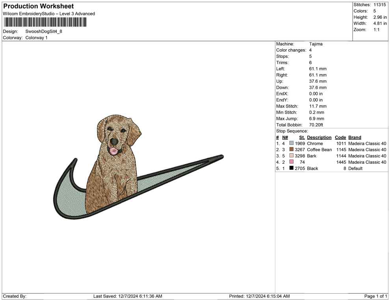Click the 'Trims:' label
This screenshot has width=390, height=300.
[x=282, y=63]
